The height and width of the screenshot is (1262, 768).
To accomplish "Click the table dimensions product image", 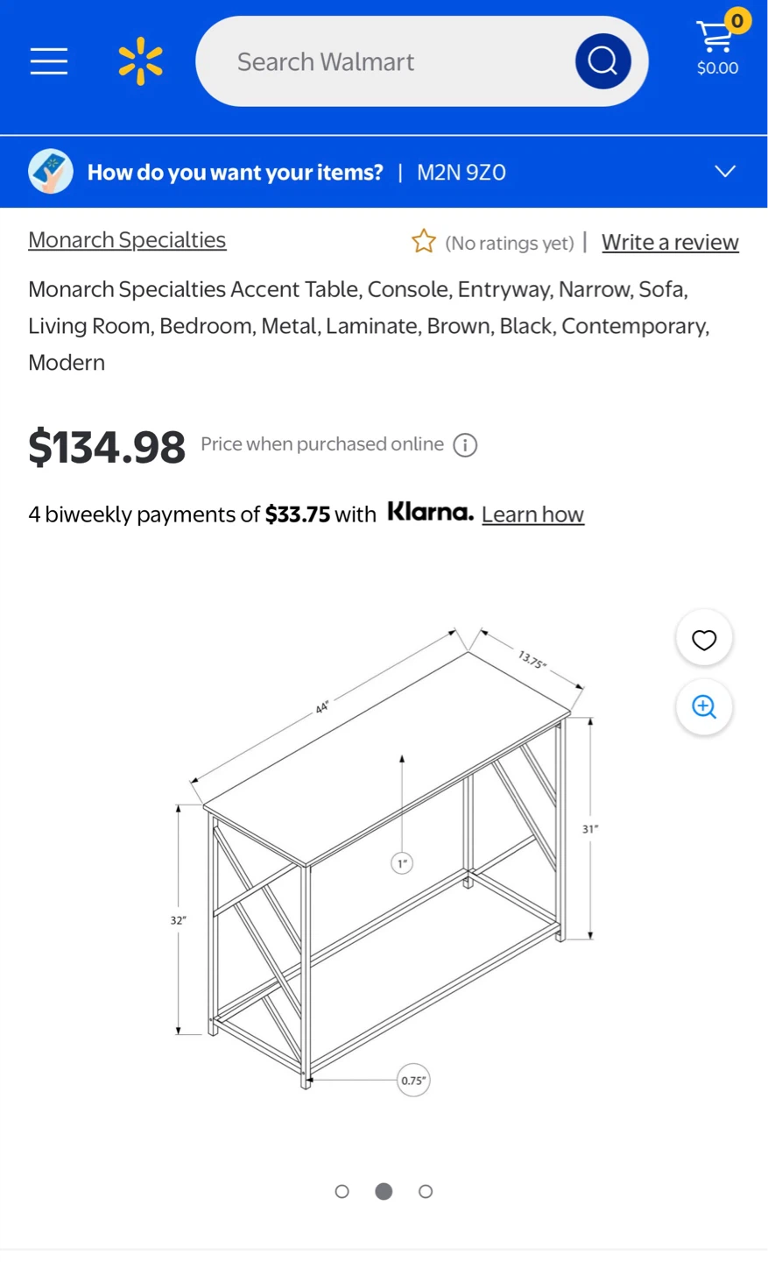I will (386, 859).
